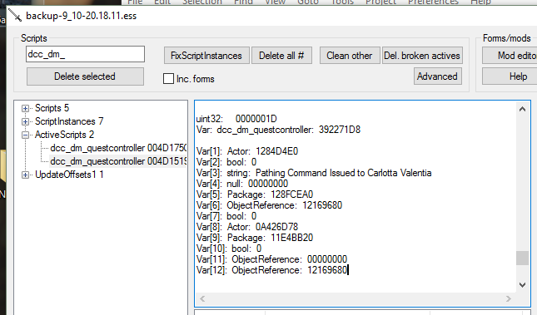Screen dimensions: 537x315
Task: Click the sword application icon in title bar
Action: click(x=15, y=16)
